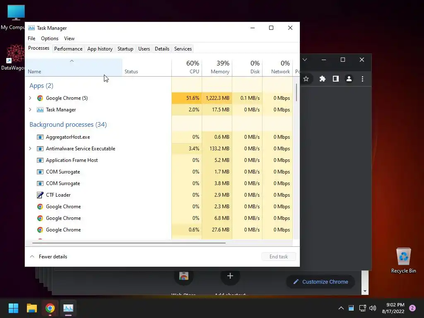The height and width of the screenshot is (318, 424).
Task: Click the Task Manager vertical scrollbar thumb
Action: coord(296,92)
